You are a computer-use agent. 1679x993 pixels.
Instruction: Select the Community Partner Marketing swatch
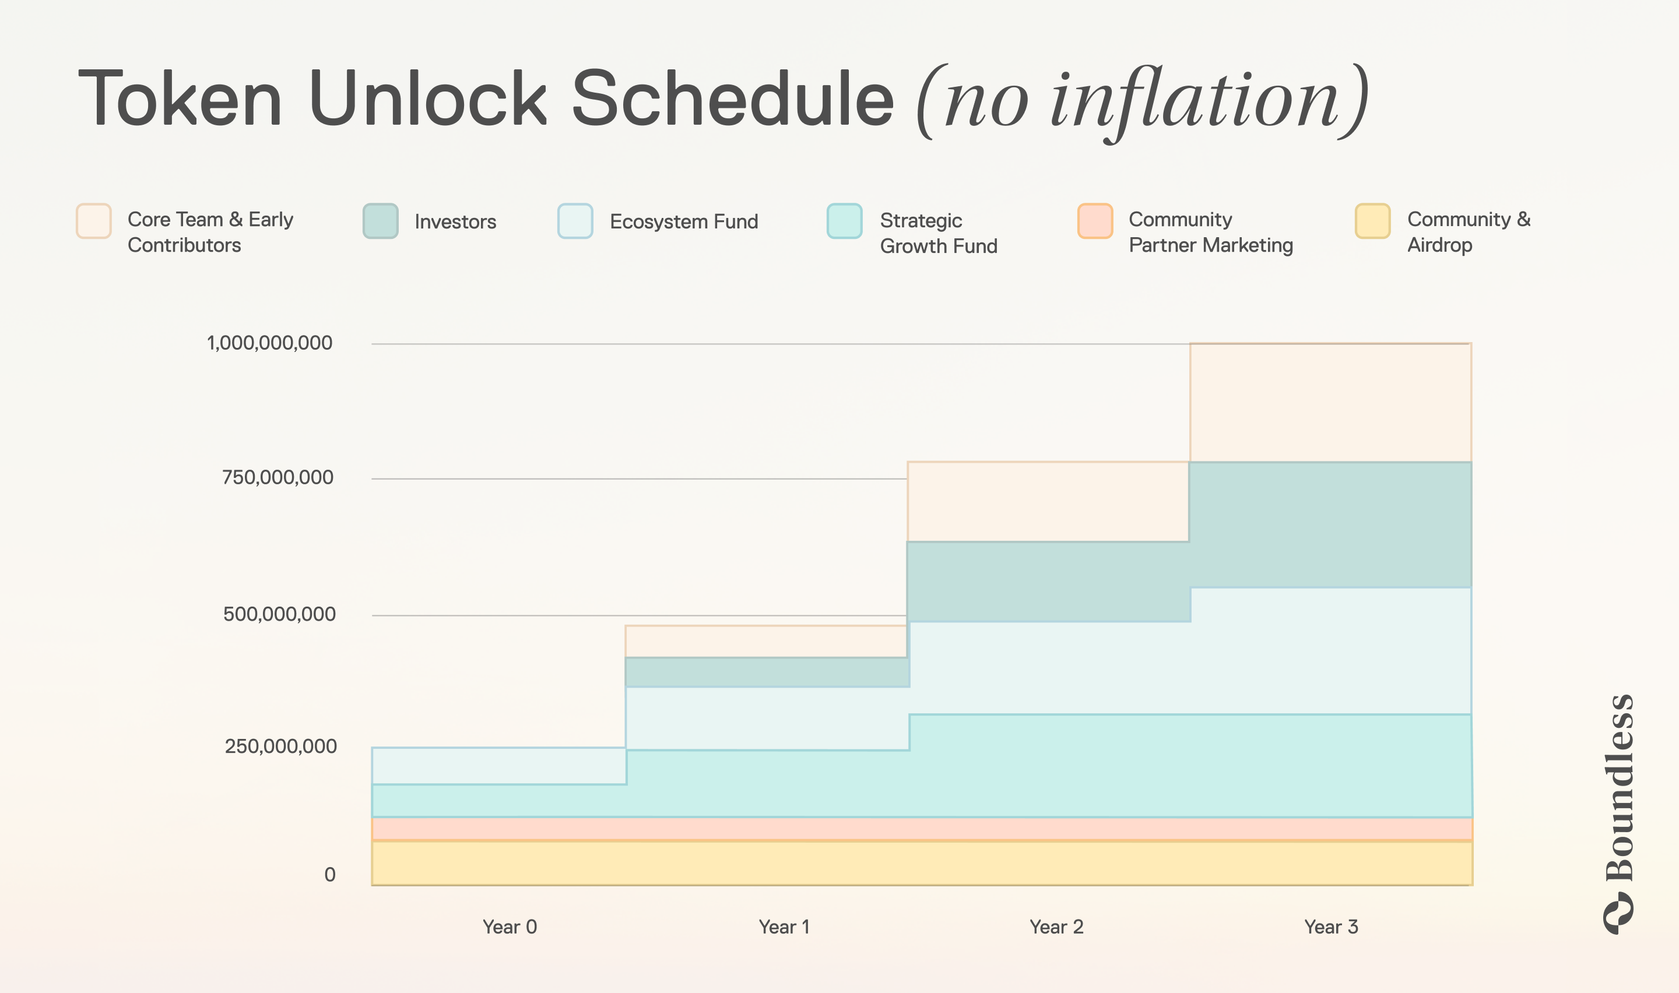click(x=1095, y=221)
